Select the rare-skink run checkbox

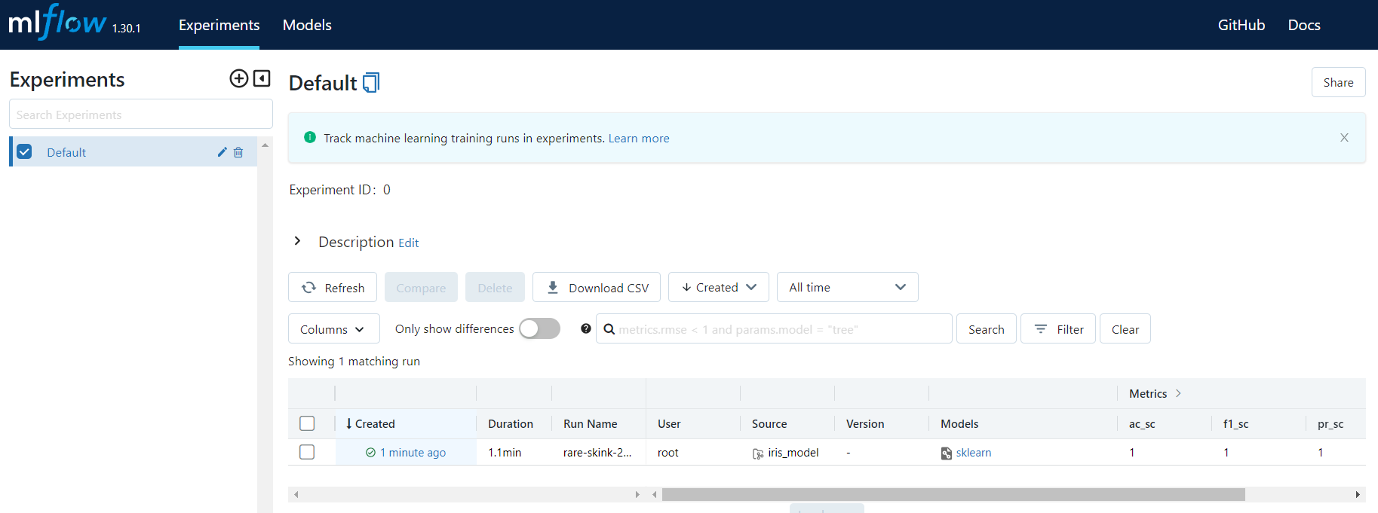click(x=307, y=452)
